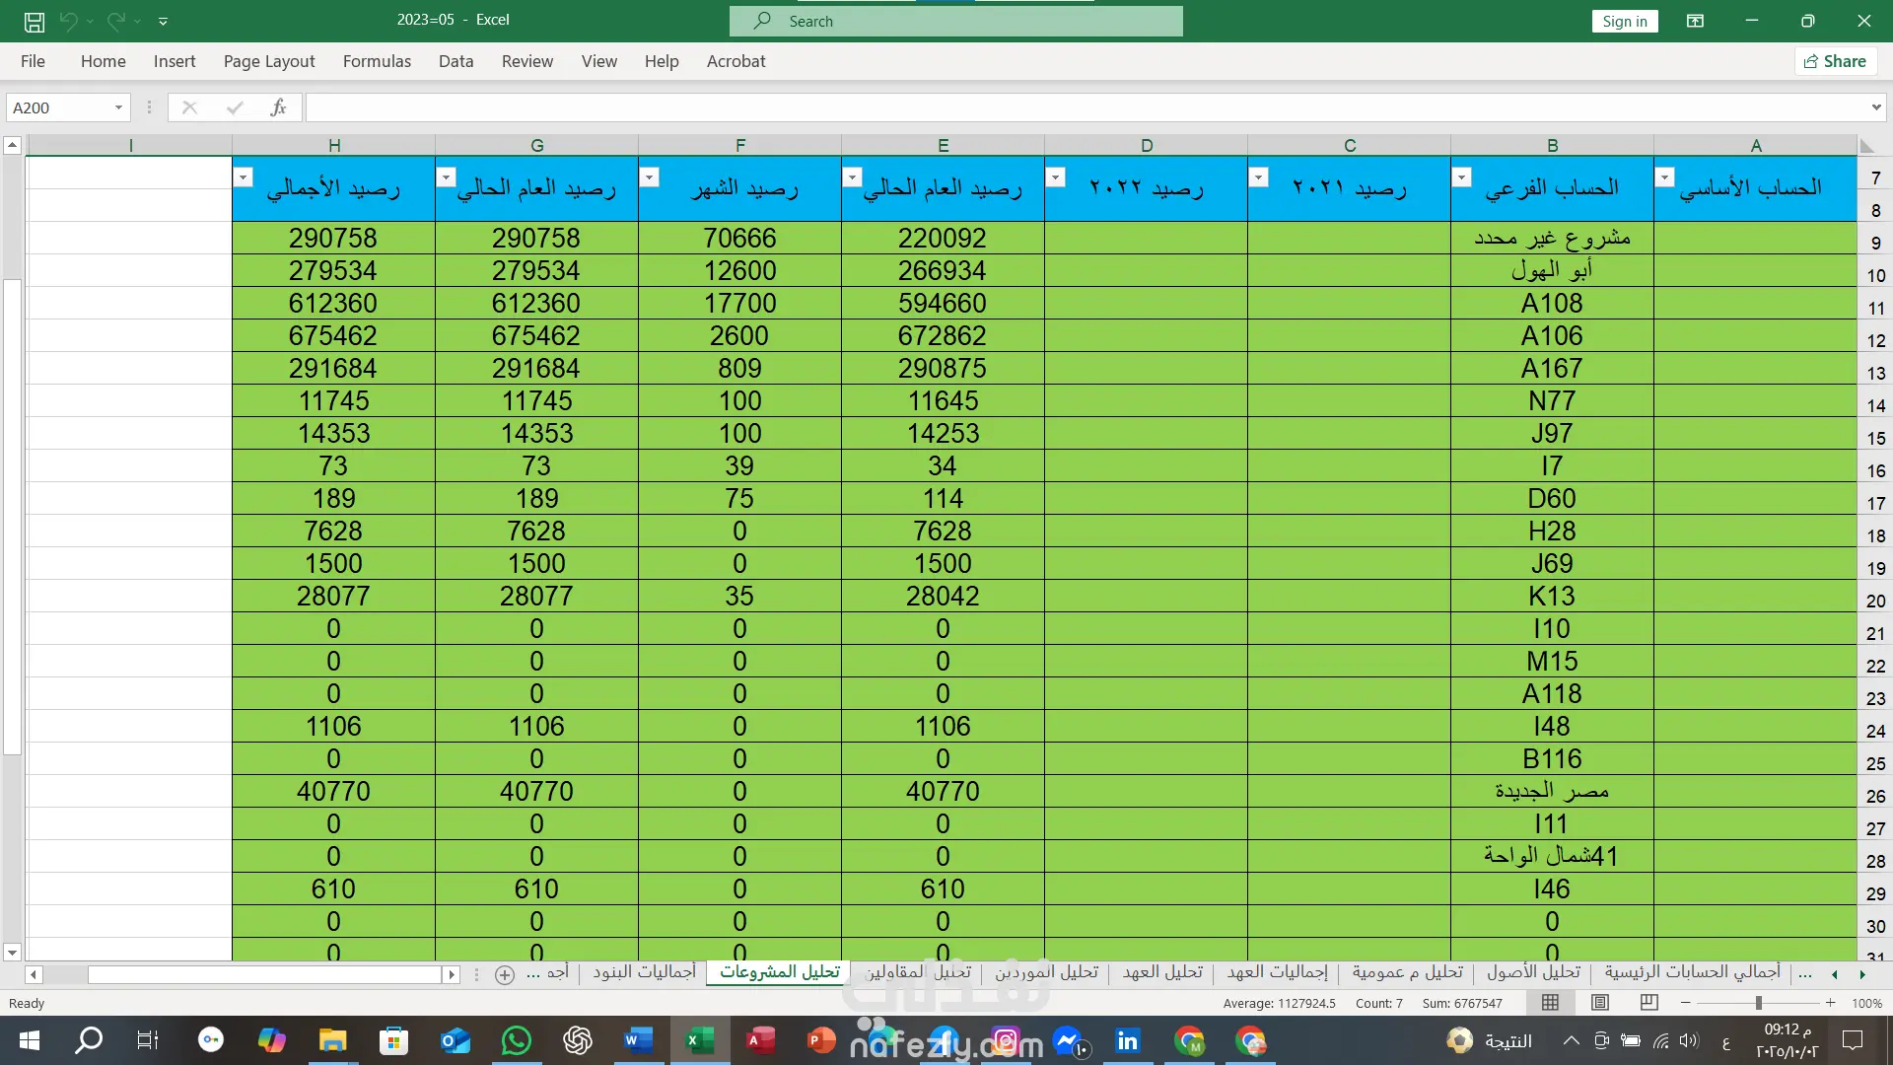Click the Select All corner triangle
1893x1065 pixels.
(x=1866, y=146)
